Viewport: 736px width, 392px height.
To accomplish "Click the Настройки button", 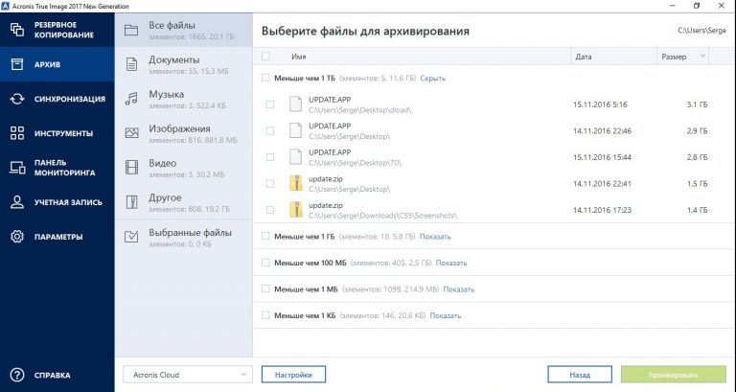I will tap(293, 375).
